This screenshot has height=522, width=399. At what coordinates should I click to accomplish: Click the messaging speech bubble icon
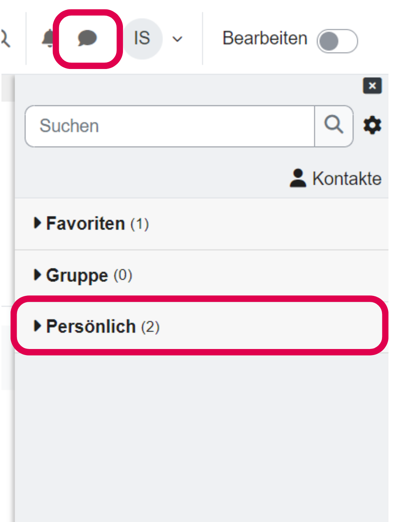[87, 38]
